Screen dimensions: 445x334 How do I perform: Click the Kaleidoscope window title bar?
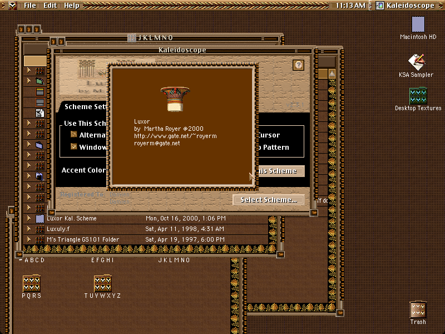pyautogui.click(x=182, y=50)
